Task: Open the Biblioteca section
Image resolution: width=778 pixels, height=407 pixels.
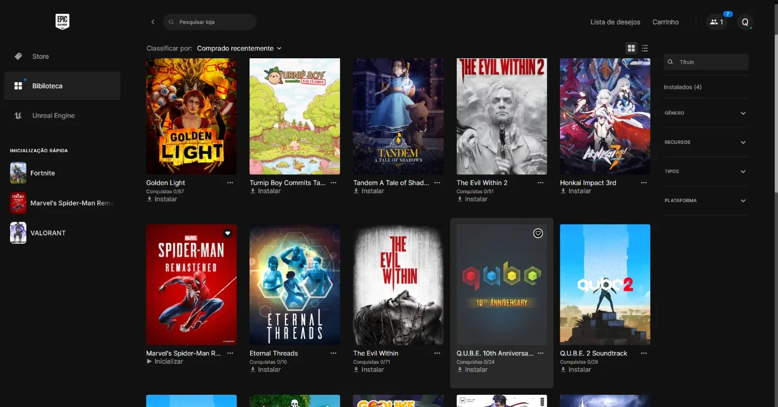Action: tap(62, 86)
